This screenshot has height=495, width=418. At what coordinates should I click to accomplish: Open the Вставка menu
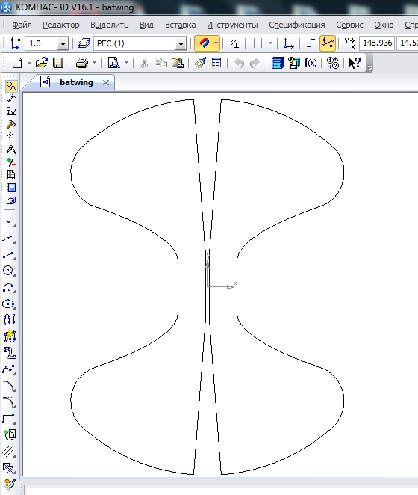click(181, 25)
